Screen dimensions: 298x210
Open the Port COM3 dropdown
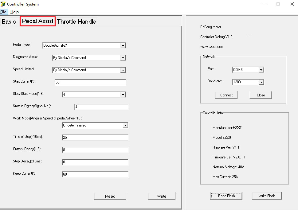pyautogui.click(x=261, y=70)
